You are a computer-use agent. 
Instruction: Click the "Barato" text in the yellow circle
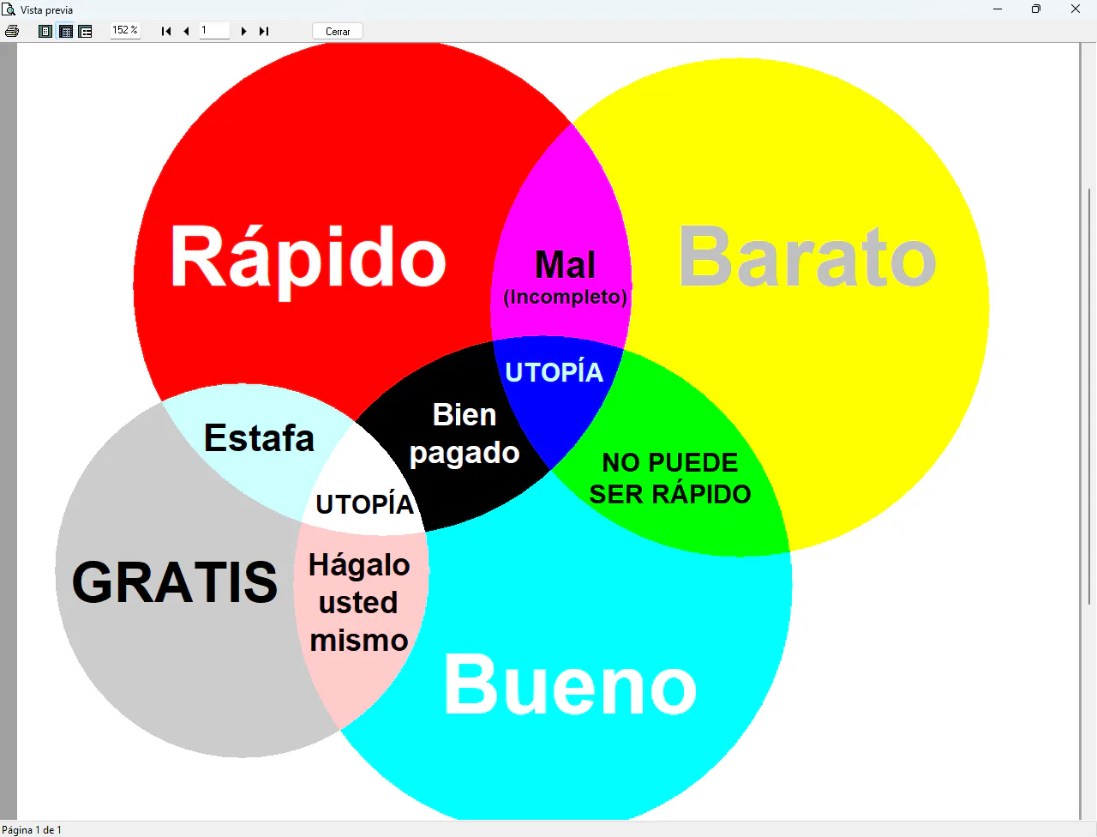pyautogui.click(x=807, y=256)
